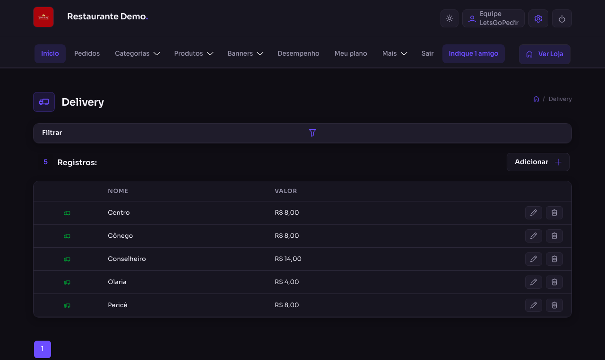Click green truck icon beside Olaria
Viewport: 605px width, 360px height.
pos(67,283)
